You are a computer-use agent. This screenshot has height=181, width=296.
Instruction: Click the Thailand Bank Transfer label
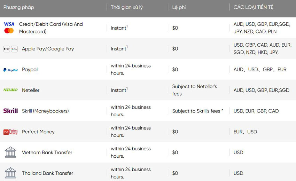coord(47,173)
